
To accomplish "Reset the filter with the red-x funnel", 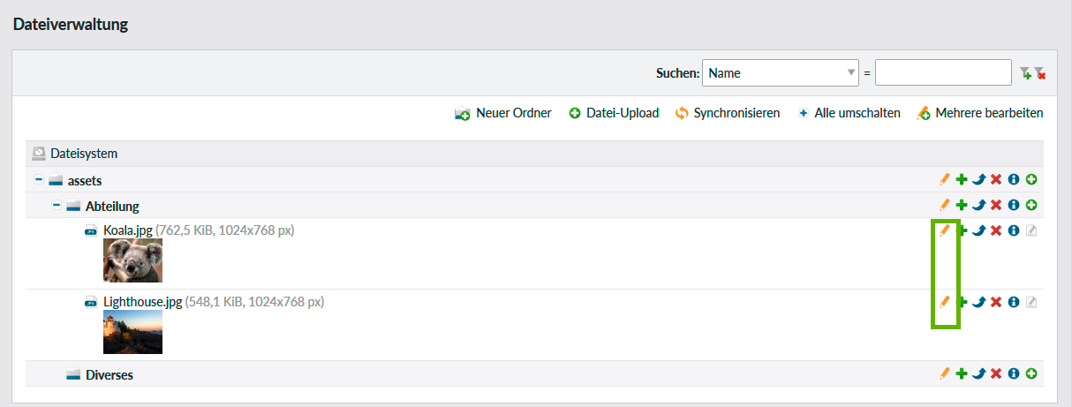I will [x=1039, y=73].
